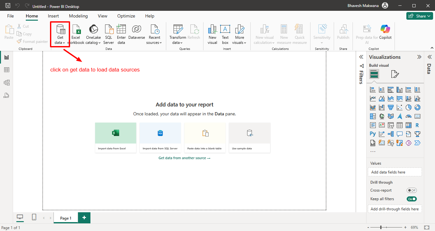Select the Clustered column chart visual
The height and width of the screenshot is (231, 435).
click(399, 90)
